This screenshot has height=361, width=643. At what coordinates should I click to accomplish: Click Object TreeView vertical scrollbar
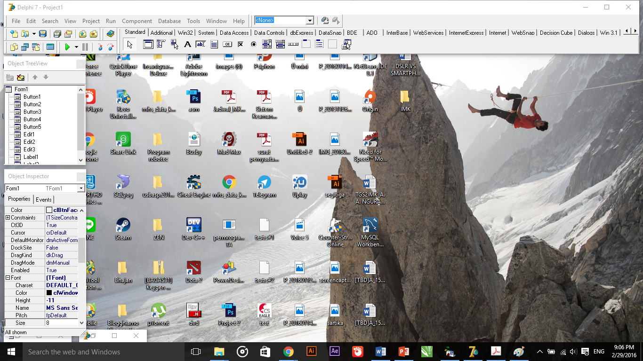tap(81, 125)
